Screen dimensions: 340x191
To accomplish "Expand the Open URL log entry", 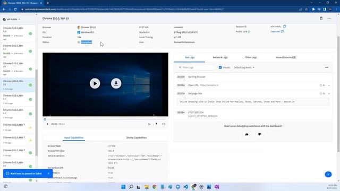I will pos(329,85).
